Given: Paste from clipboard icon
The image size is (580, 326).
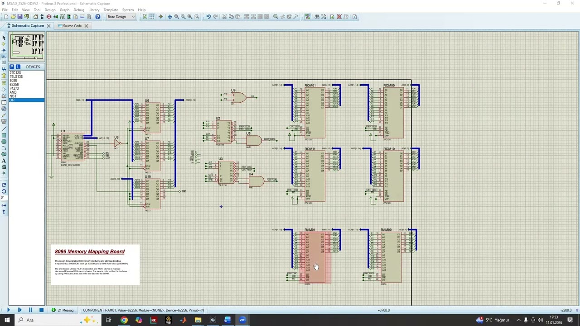Looking at the screenshot, I should pos(238,17).
